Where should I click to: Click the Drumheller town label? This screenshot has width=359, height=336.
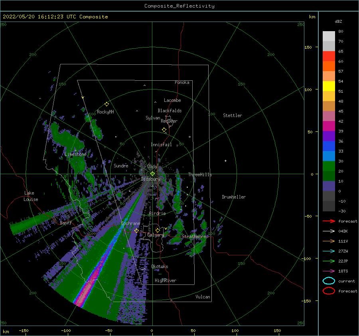click(234, 197)
